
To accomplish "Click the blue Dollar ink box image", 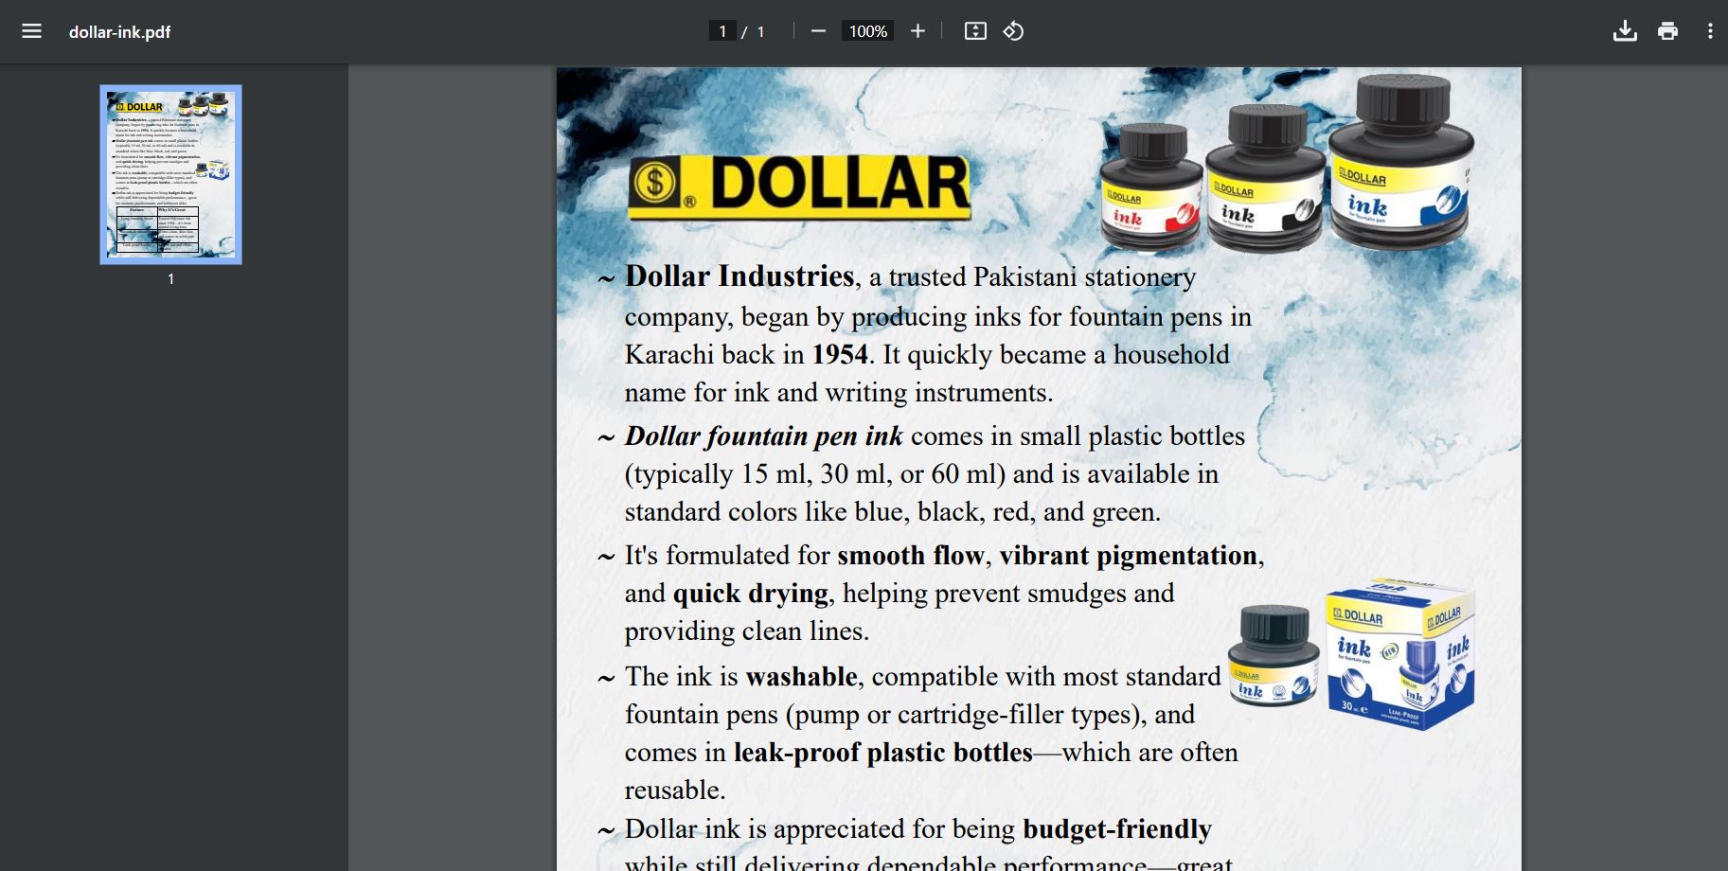I will tap(1400, 654).
